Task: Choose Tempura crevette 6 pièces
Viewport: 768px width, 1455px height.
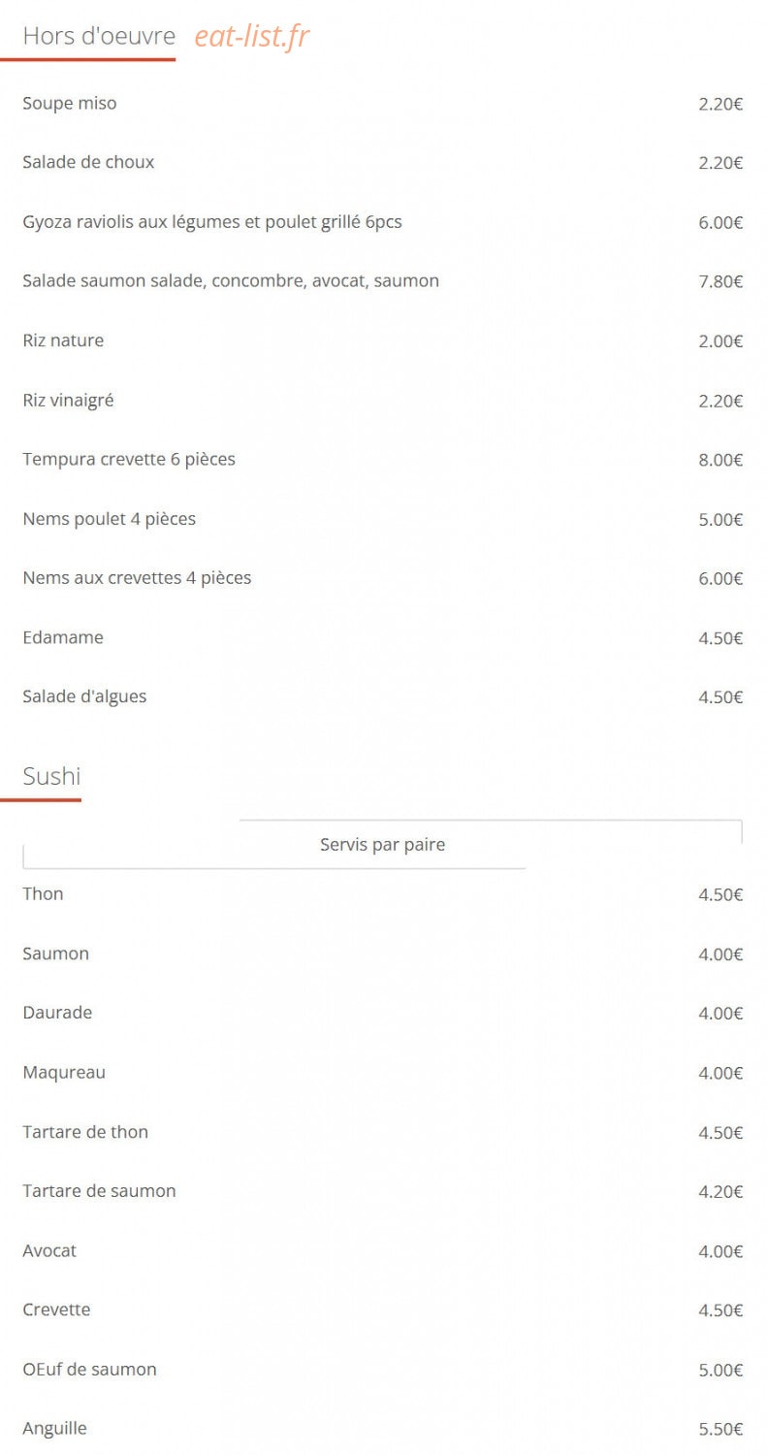Action: [129, 460]
